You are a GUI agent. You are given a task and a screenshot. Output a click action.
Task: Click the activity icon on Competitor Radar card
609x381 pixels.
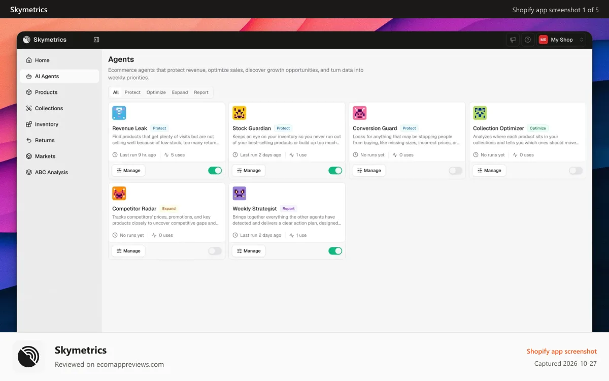pyautogui.click(x=154, y=235)
